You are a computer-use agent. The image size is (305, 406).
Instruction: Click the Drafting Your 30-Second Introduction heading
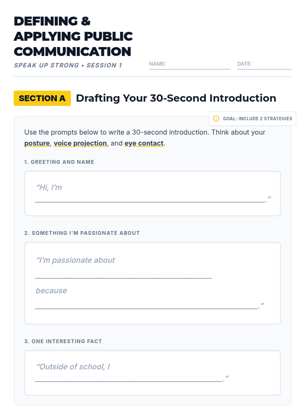[x=176, y=98]
